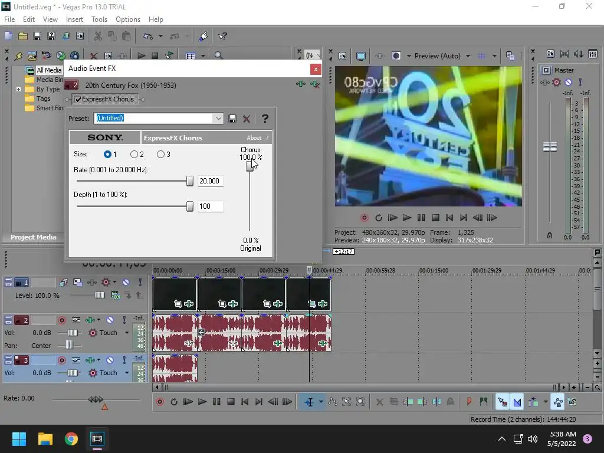Click the Cut scissors icon in toolbar
The height and width of the screenshot is (453, 604).
coord(98,36)
